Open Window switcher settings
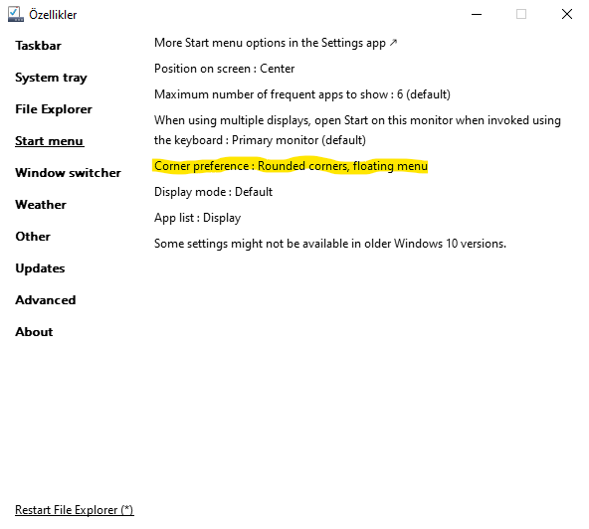The width and height of the screenshot is (589, 529). (x=68, y=173)
